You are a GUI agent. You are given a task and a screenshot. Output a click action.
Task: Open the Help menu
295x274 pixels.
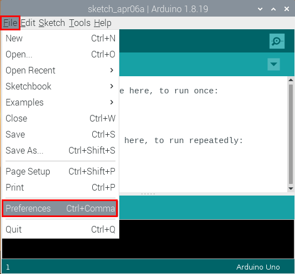(103, 23)
